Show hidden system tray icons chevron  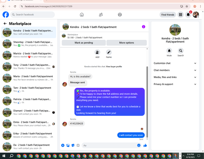(x=183, y=156)
